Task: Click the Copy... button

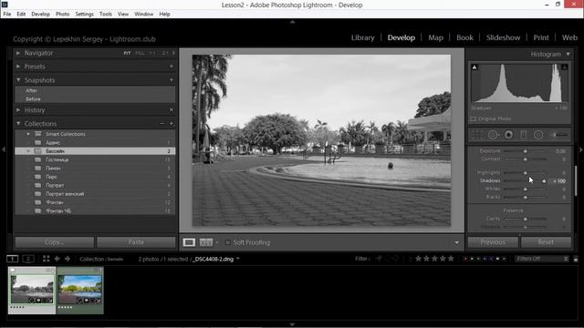Action: coord(55,242)
